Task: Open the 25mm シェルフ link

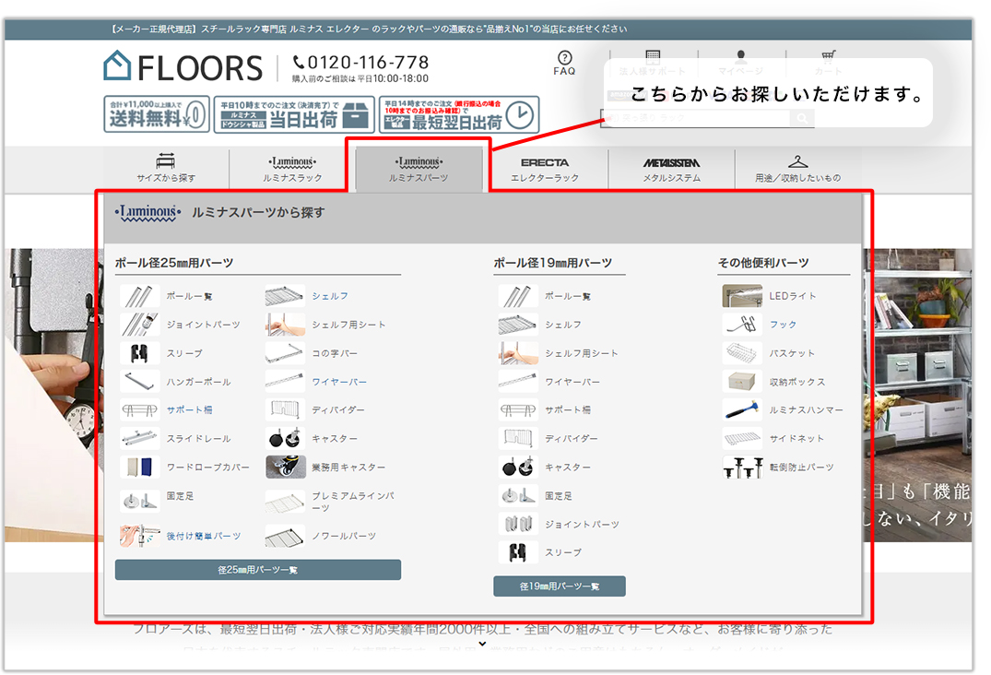Action: [x=330, y=296]
